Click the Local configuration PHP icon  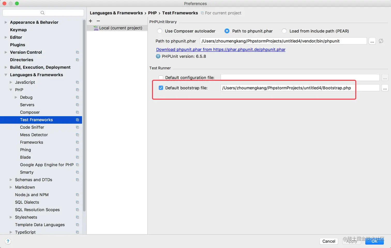pyautogui.click(x=96, y=28)
